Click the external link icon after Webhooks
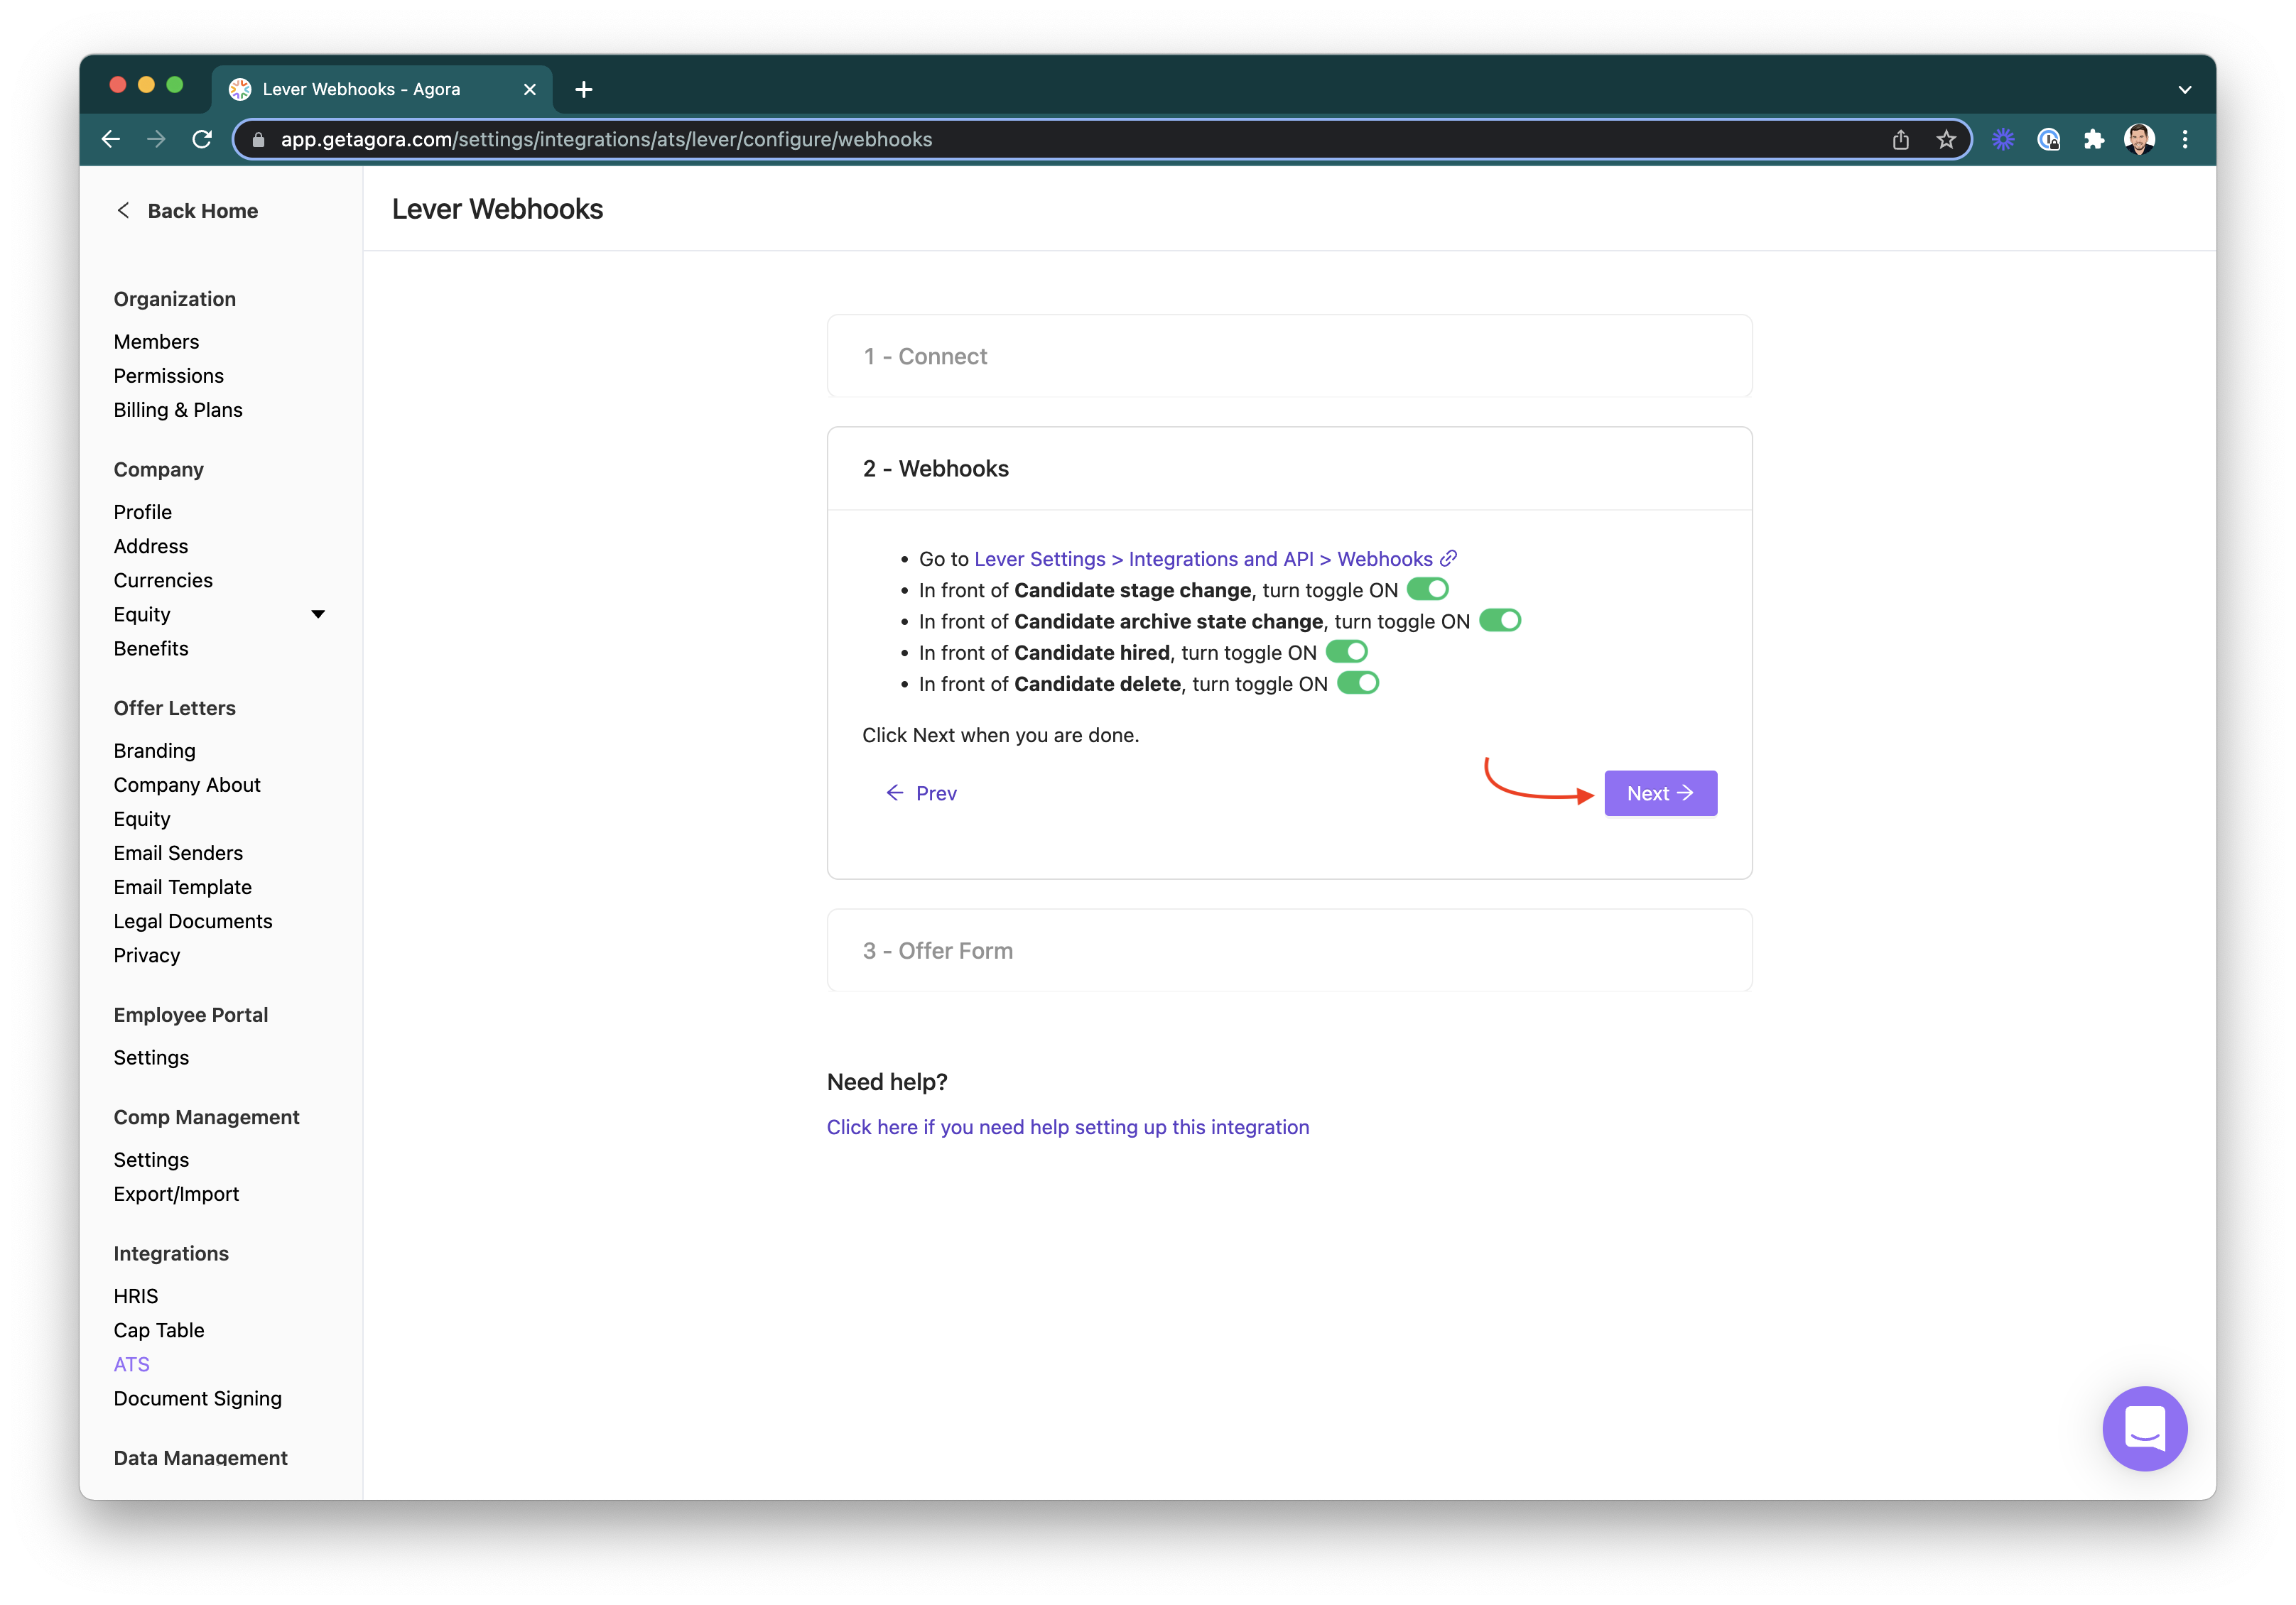Screen dimensions: 2296x1605 [x=1448, y=558]
